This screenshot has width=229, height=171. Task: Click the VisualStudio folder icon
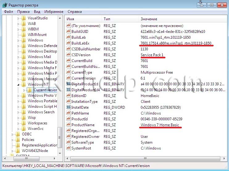[x=23, y=18]
